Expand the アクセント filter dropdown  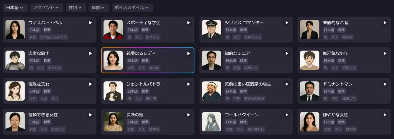pos(46,8)
